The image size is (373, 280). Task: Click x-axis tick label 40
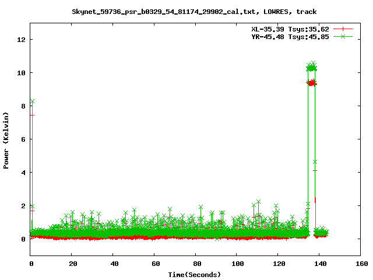pyautogui.click(x=114, y=264)
